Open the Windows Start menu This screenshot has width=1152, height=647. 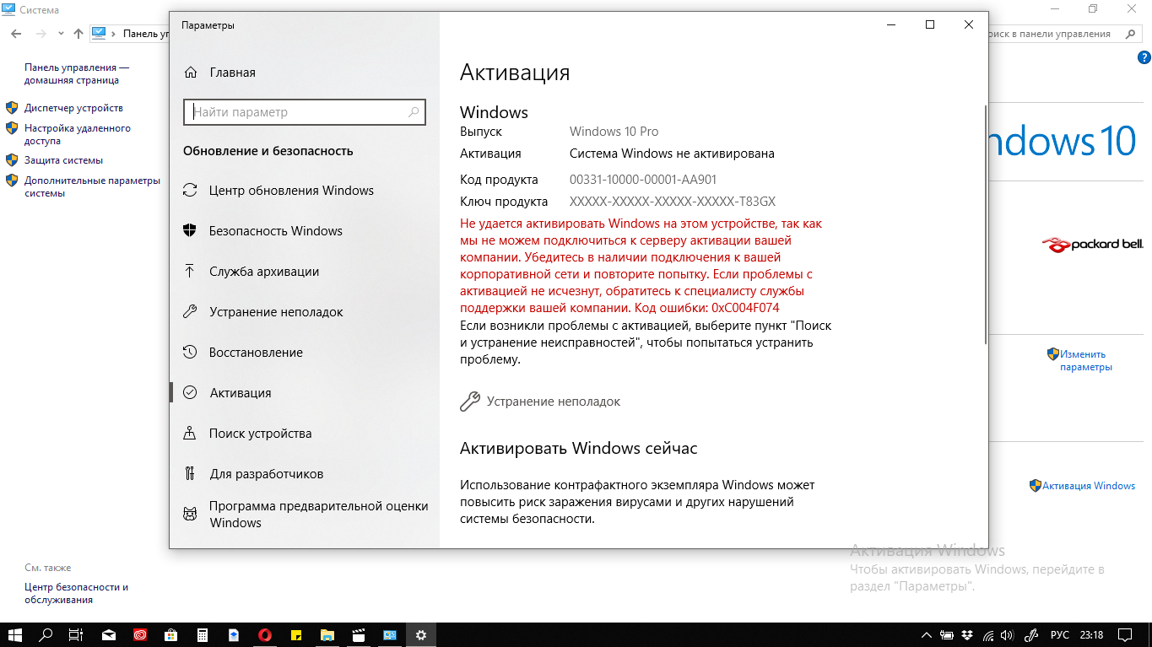(15, 634)
